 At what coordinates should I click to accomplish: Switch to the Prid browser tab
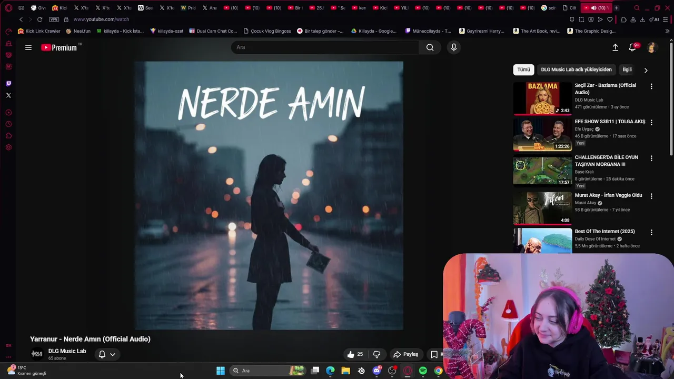click(189, 8)
